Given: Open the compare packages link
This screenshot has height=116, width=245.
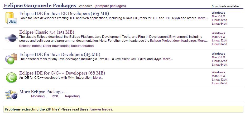Looking at the screenshot, I should tap(110, 6).
